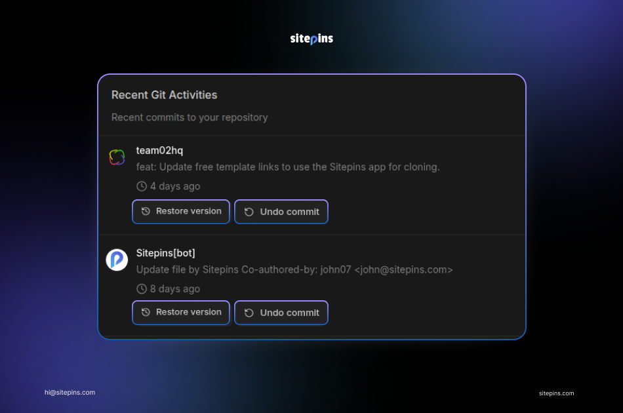Screen dimensions: 623x413
Task: Open the Sitepins[bot] profile avatar
Action: click(117, 260)
